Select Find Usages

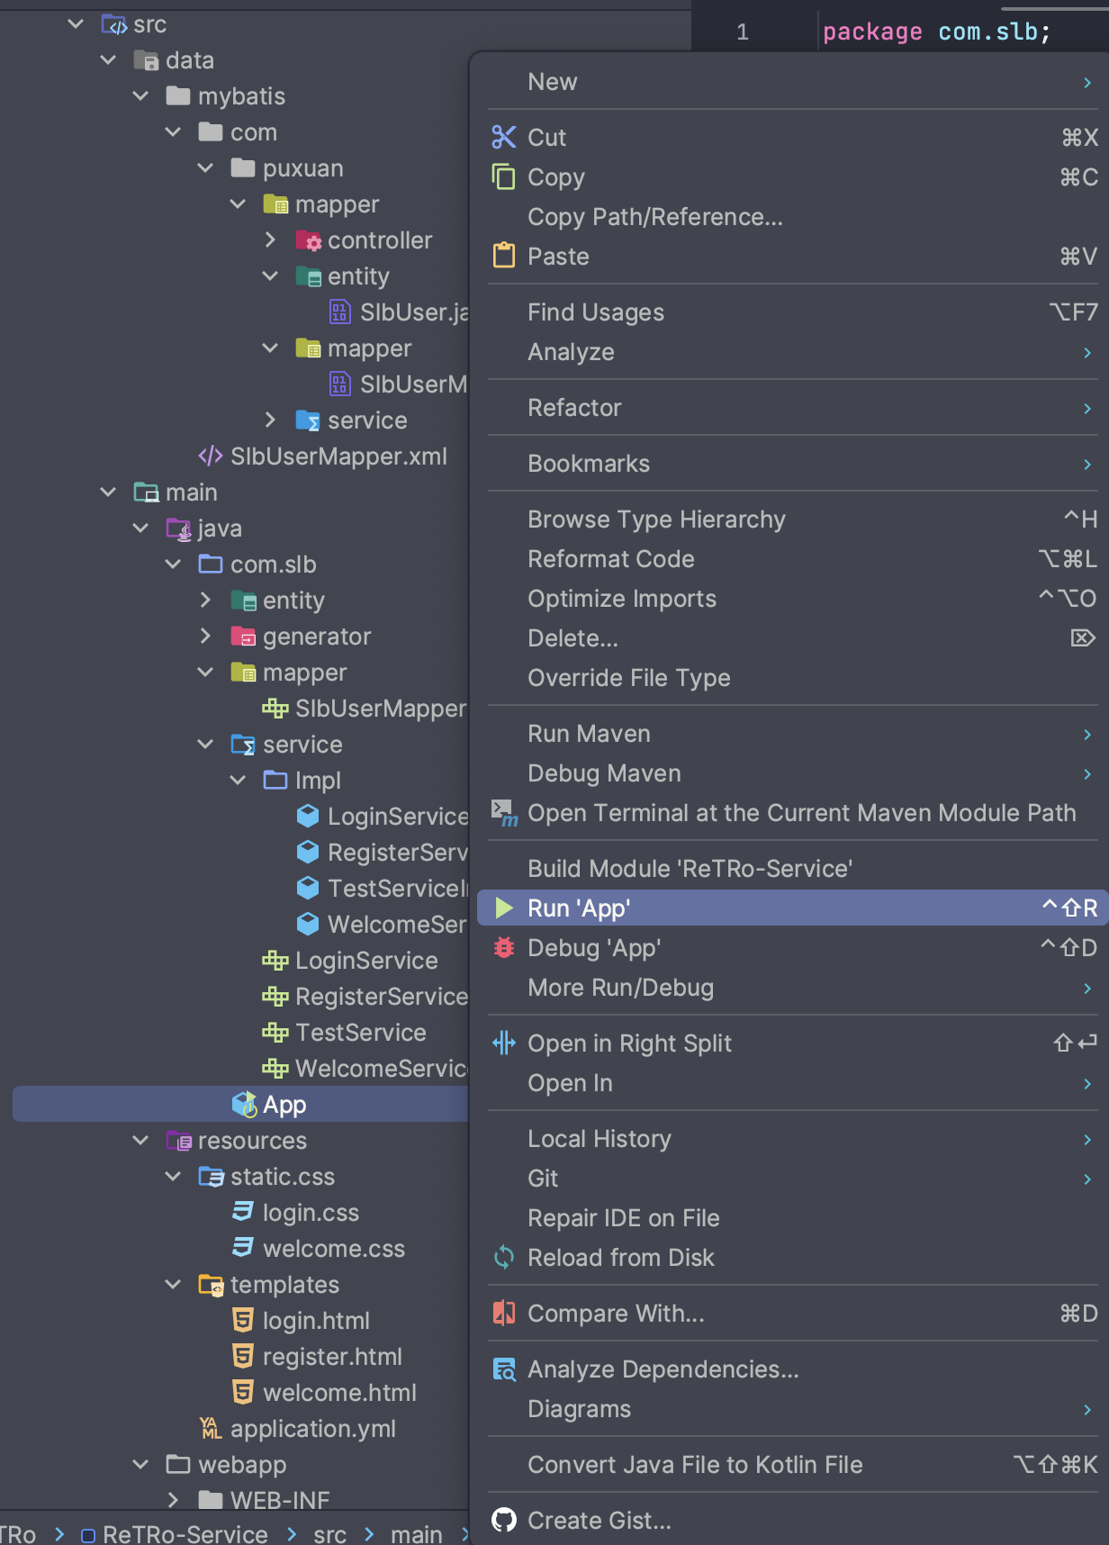pyautogui.click(x=792, y=312)
